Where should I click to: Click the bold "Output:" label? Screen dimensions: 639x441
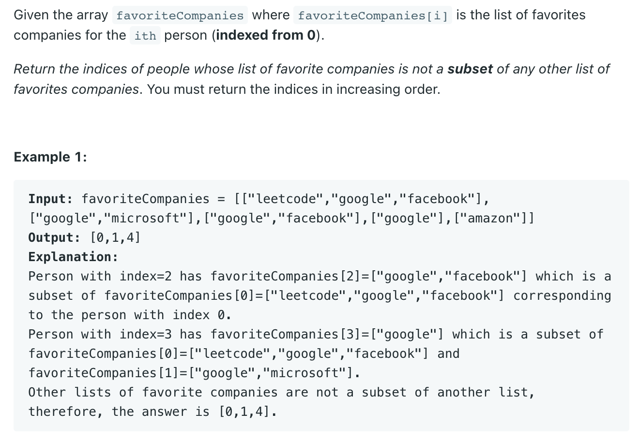click(x=54, y=237)
